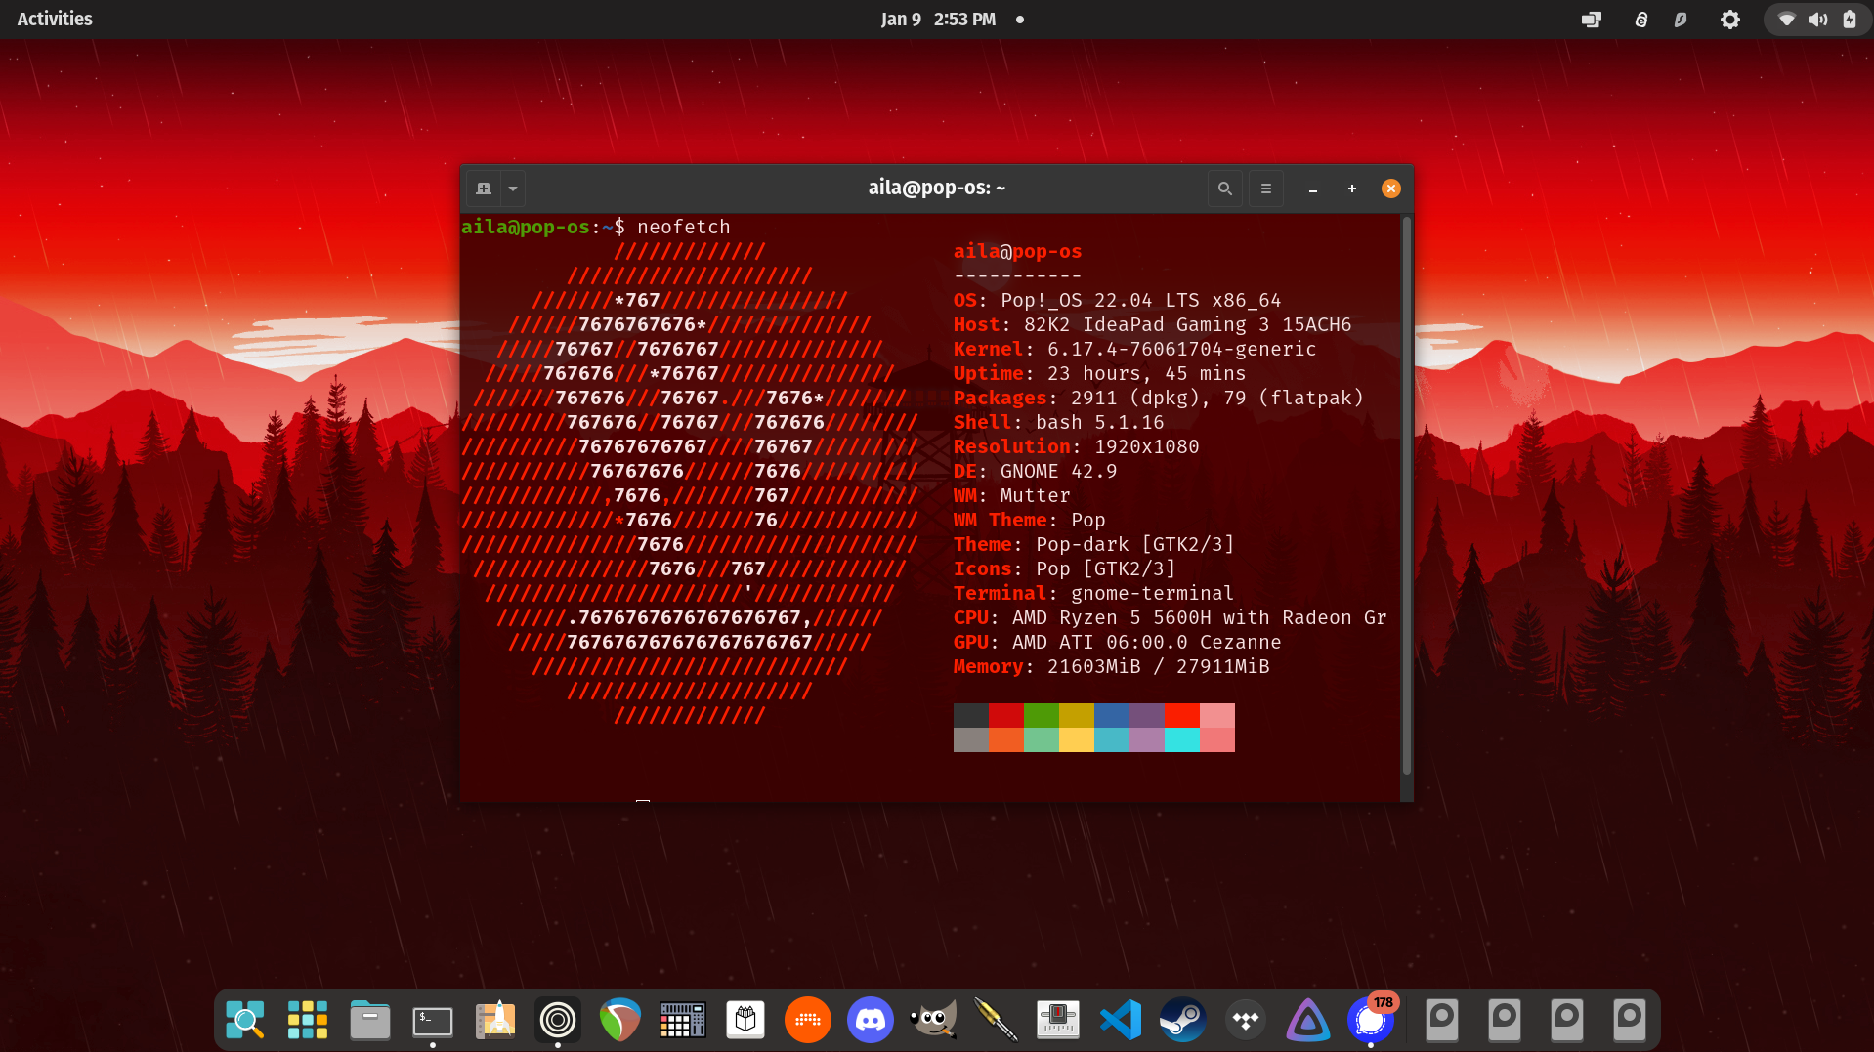Open Steam from the dock
The width and height of the screenshot is (1874, 1052).
click(x=1183, y=1020)
